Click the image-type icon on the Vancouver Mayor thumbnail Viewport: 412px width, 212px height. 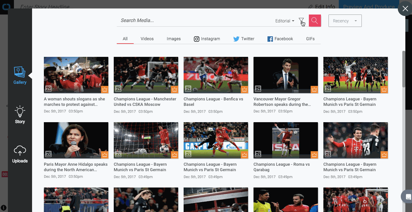click(258, 89)
